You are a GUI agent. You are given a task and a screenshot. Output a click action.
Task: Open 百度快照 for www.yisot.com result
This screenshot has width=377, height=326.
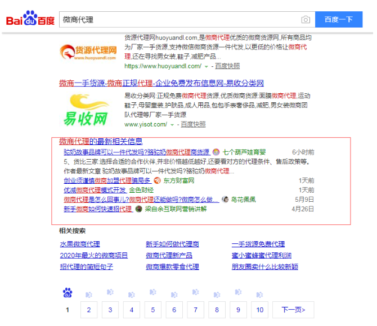(x=194, y=124)
